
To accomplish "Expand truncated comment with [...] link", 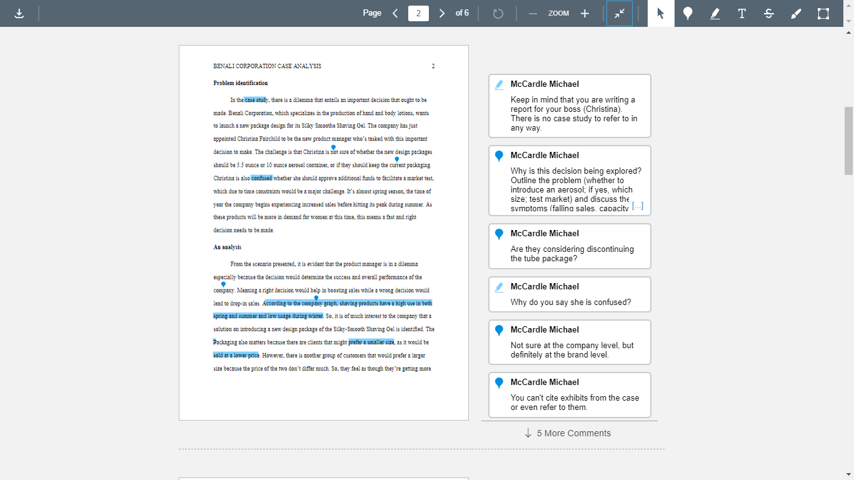I will (x=637, y=206).
